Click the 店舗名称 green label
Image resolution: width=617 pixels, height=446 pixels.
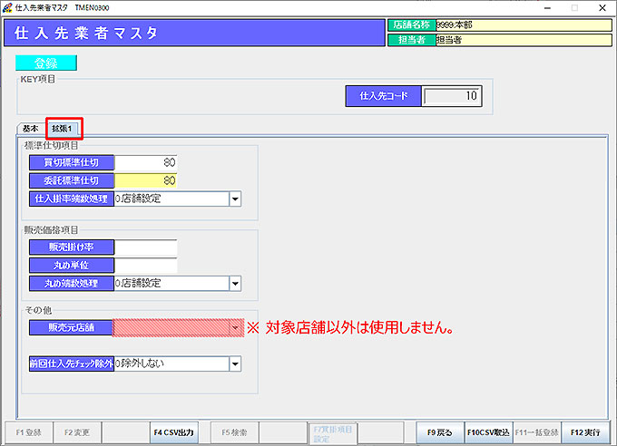pyautogui.click(x=412, y=25)
